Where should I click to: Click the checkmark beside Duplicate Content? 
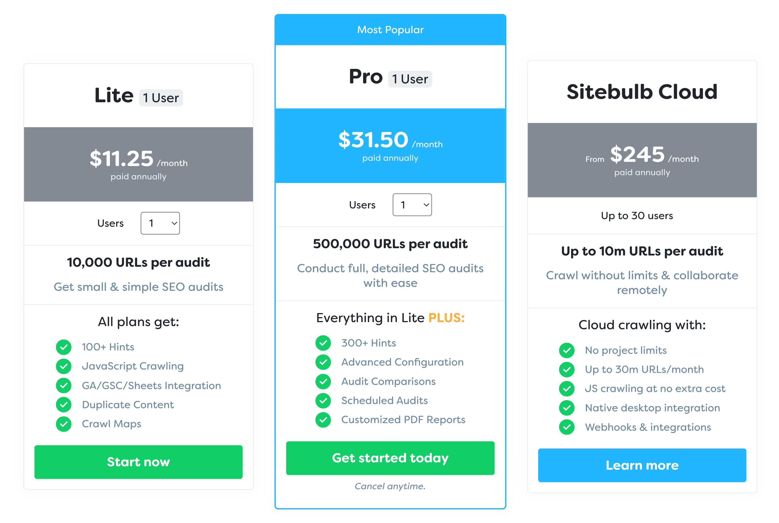(x=63, y=405)
